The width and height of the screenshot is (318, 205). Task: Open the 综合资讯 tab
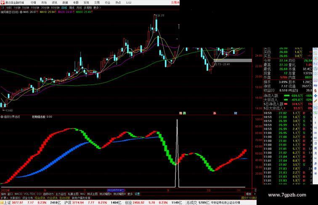40,198
